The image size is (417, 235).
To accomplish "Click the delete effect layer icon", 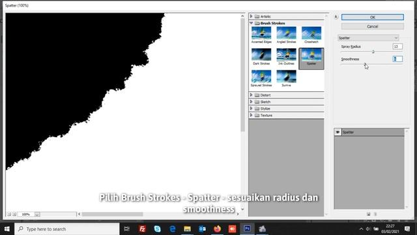I will [x=375, y=214].
